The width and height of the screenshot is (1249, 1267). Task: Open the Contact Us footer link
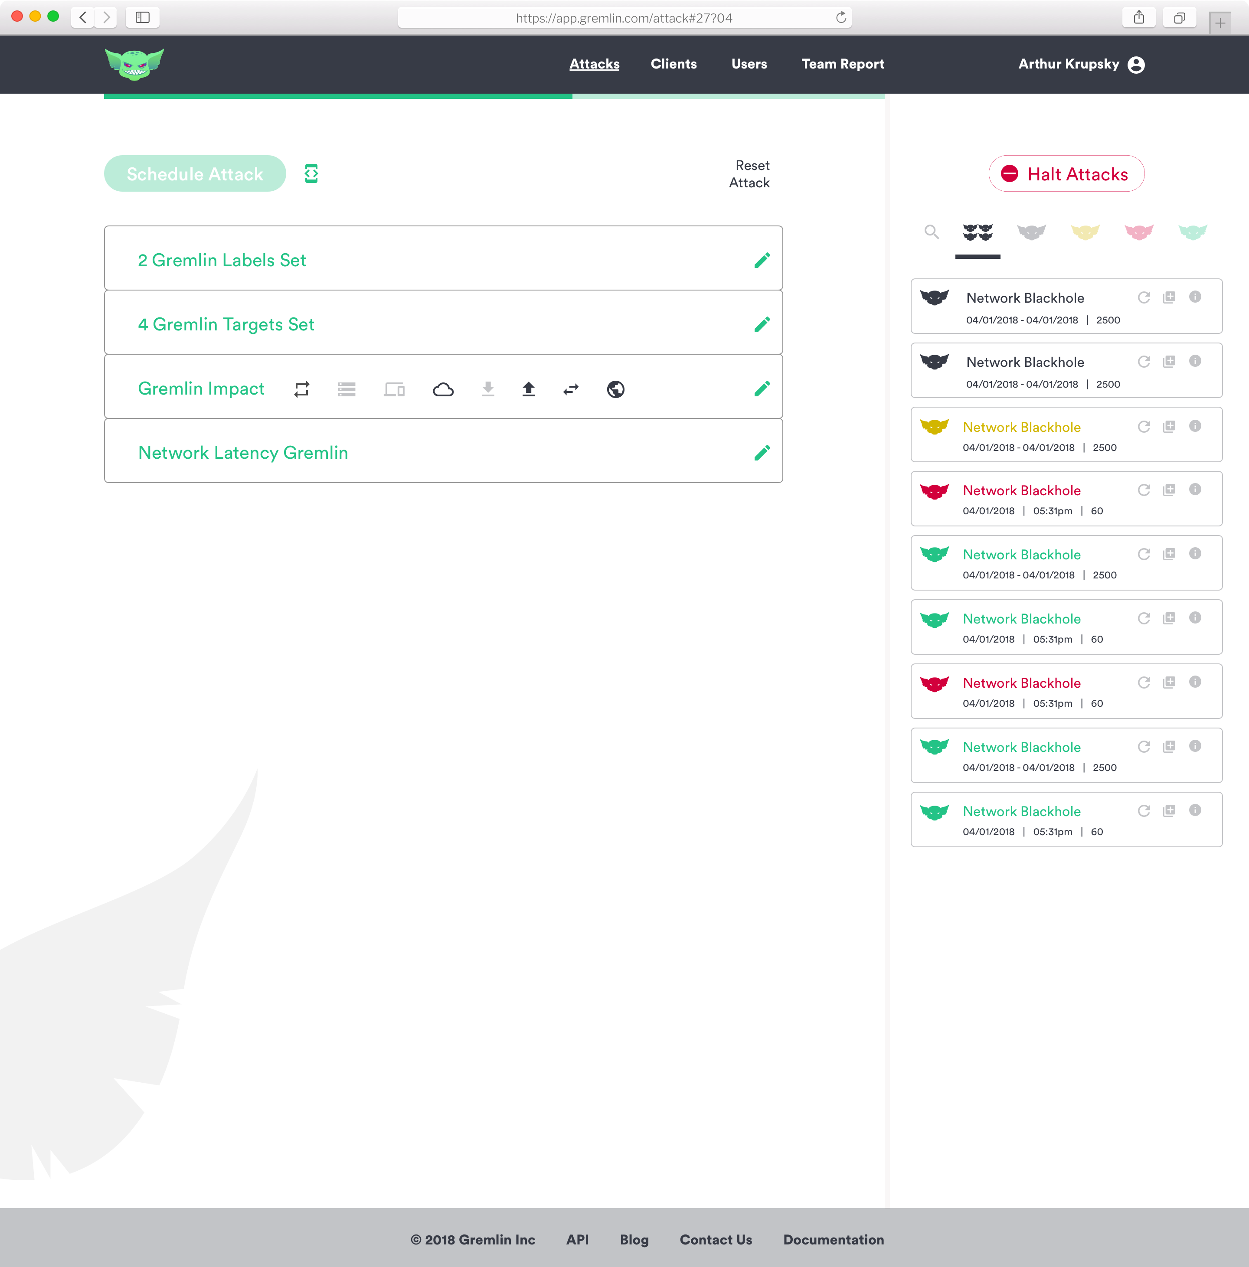pos(716,1239)
